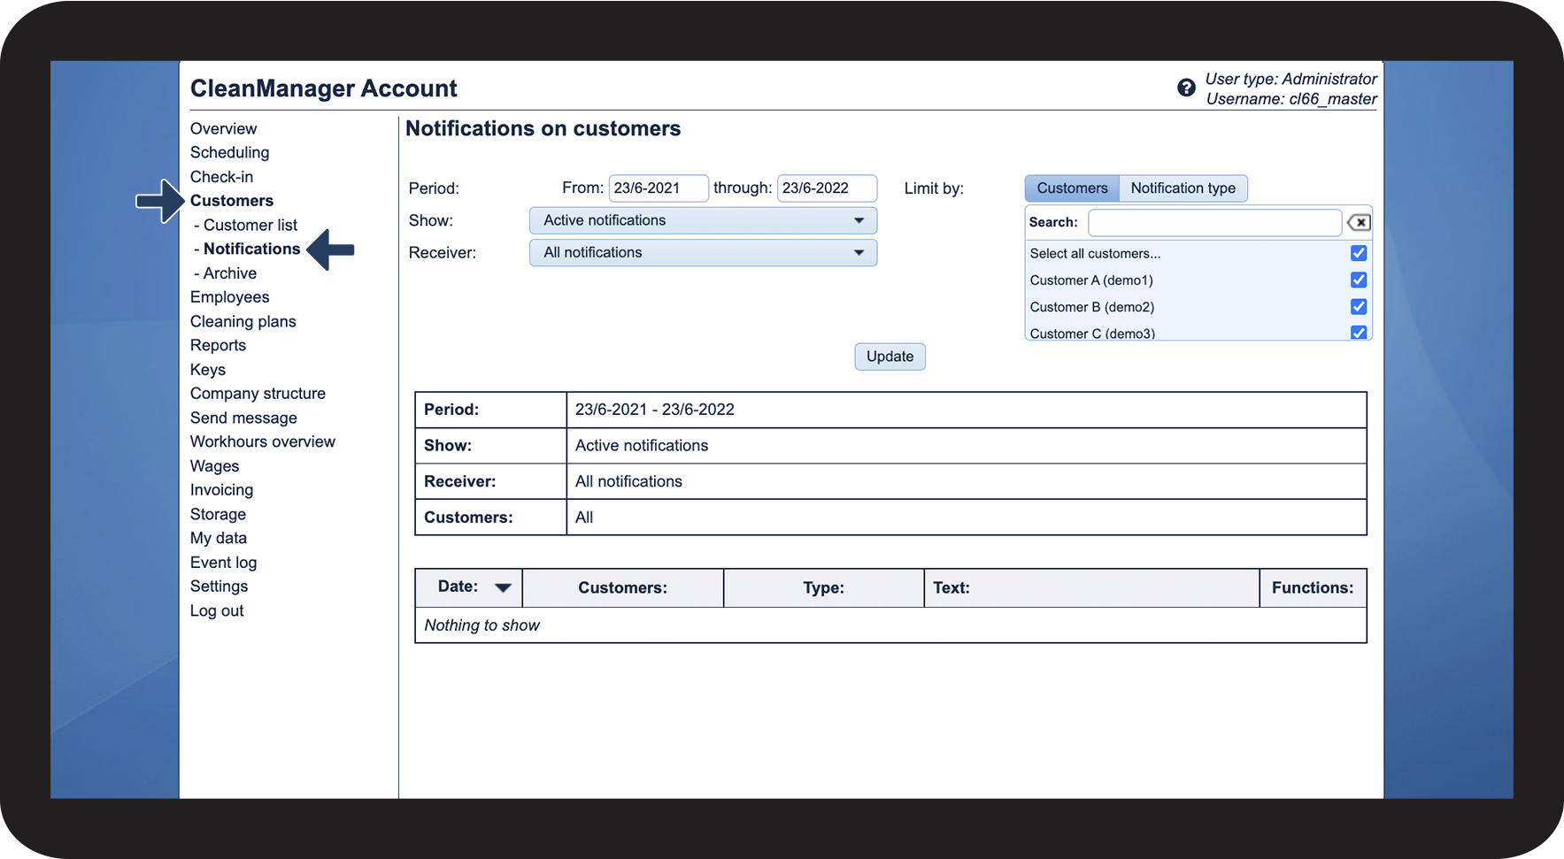Clear the customer search field icon
The width and height of the screenshot is (1564, 859).
pyautogui.click(x=1359, y=223)
